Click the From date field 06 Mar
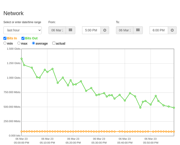The image size is (180, 145). (57, 30)
